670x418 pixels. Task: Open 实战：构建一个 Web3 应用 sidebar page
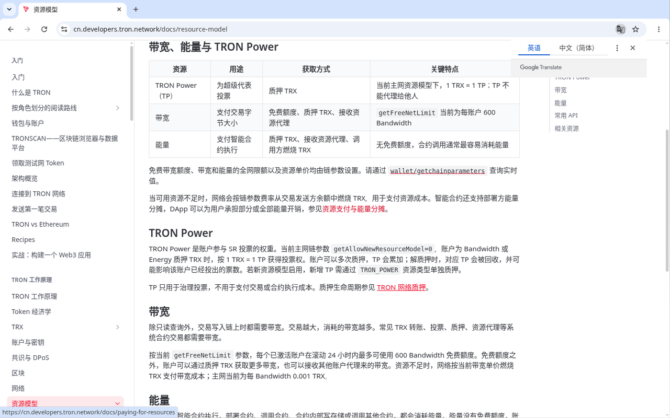coord(51,255)
